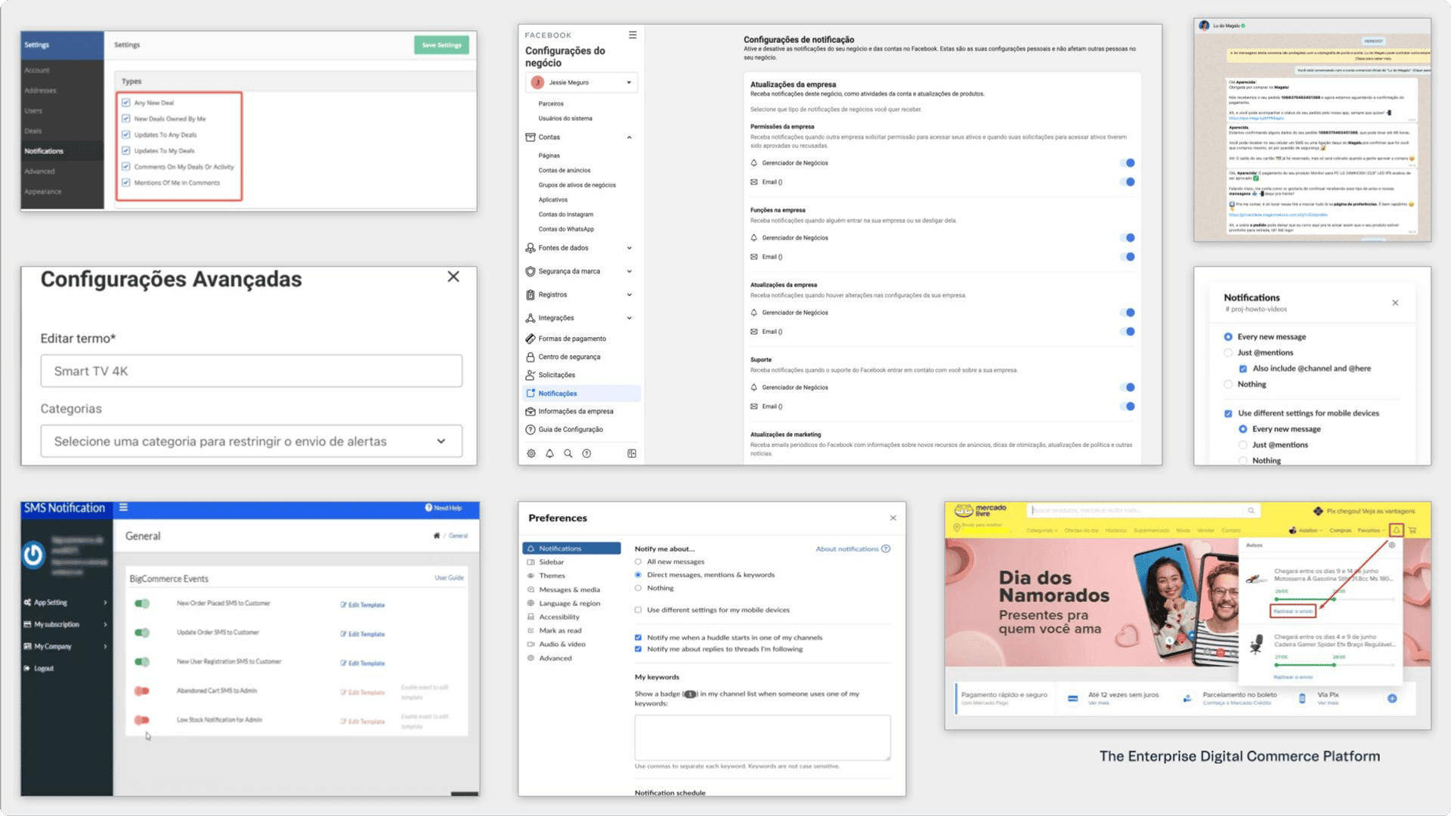Open the gear settings icon in the Facebook sidebar footer
Image resolution: width=1451 pixels, height=816 pixels.
click(531, 453)
